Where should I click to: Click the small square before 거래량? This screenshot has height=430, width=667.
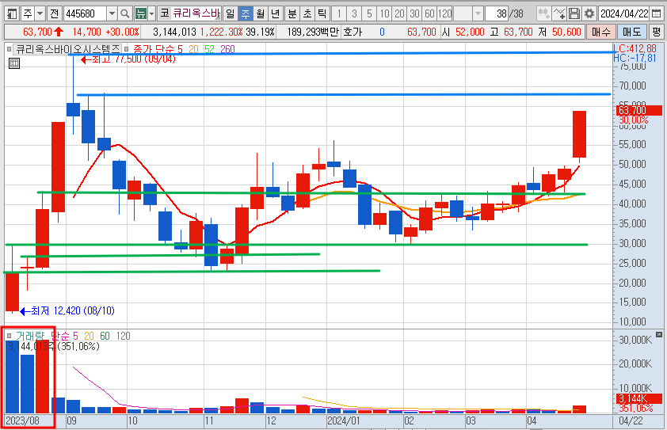tap(10, 336)
